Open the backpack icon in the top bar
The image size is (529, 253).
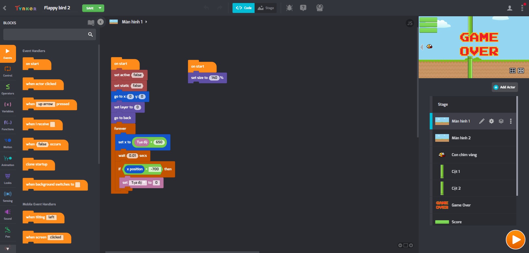pos(320,8)
